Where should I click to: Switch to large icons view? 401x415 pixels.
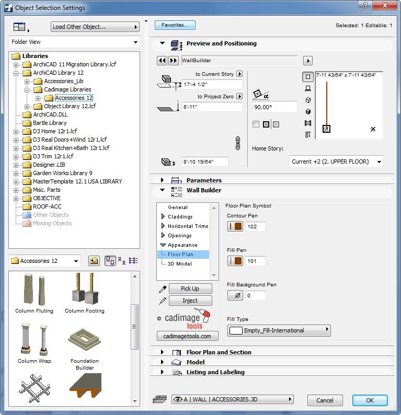pyautogui.click(x=110, y=261)
